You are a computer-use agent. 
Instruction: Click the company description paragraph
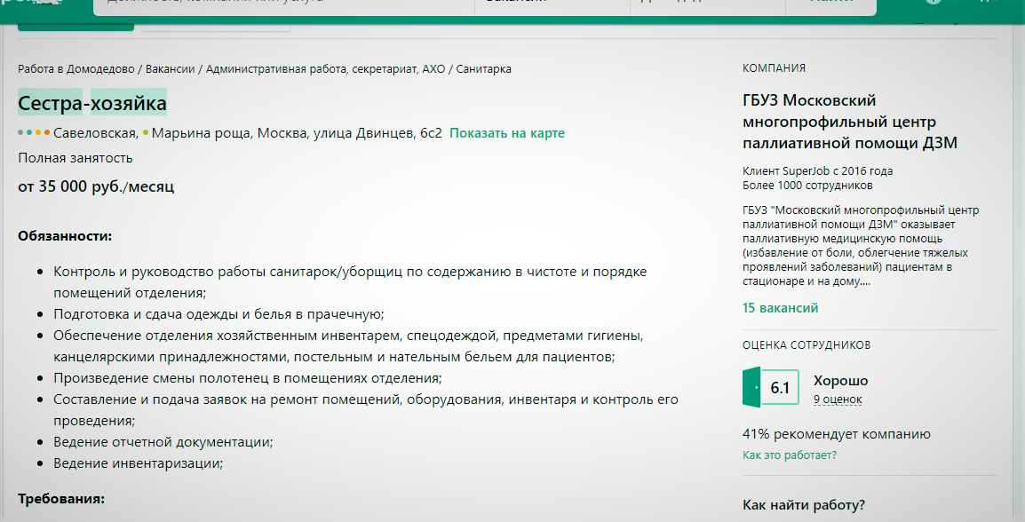(861, 246)
